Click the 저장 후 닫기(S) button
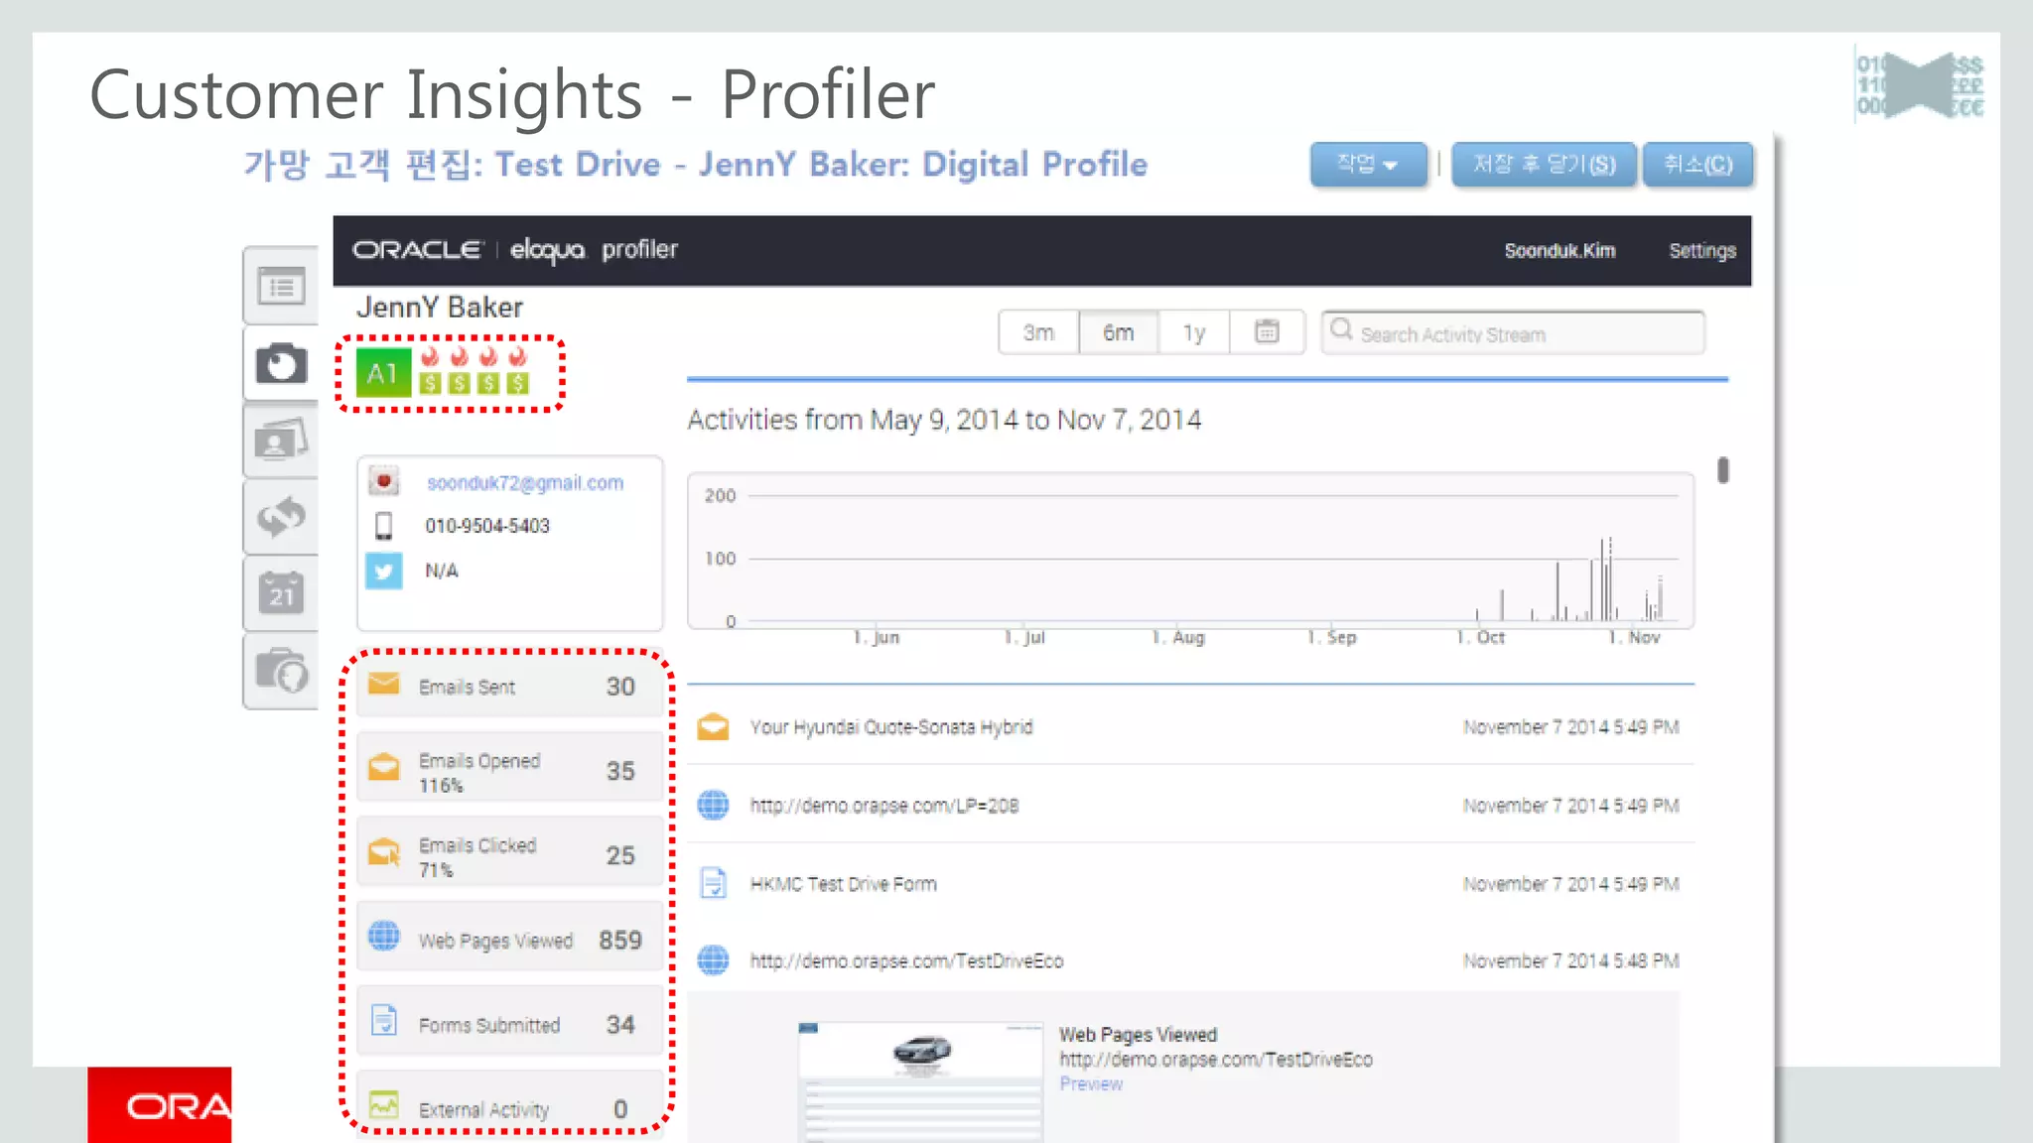 1544,164
